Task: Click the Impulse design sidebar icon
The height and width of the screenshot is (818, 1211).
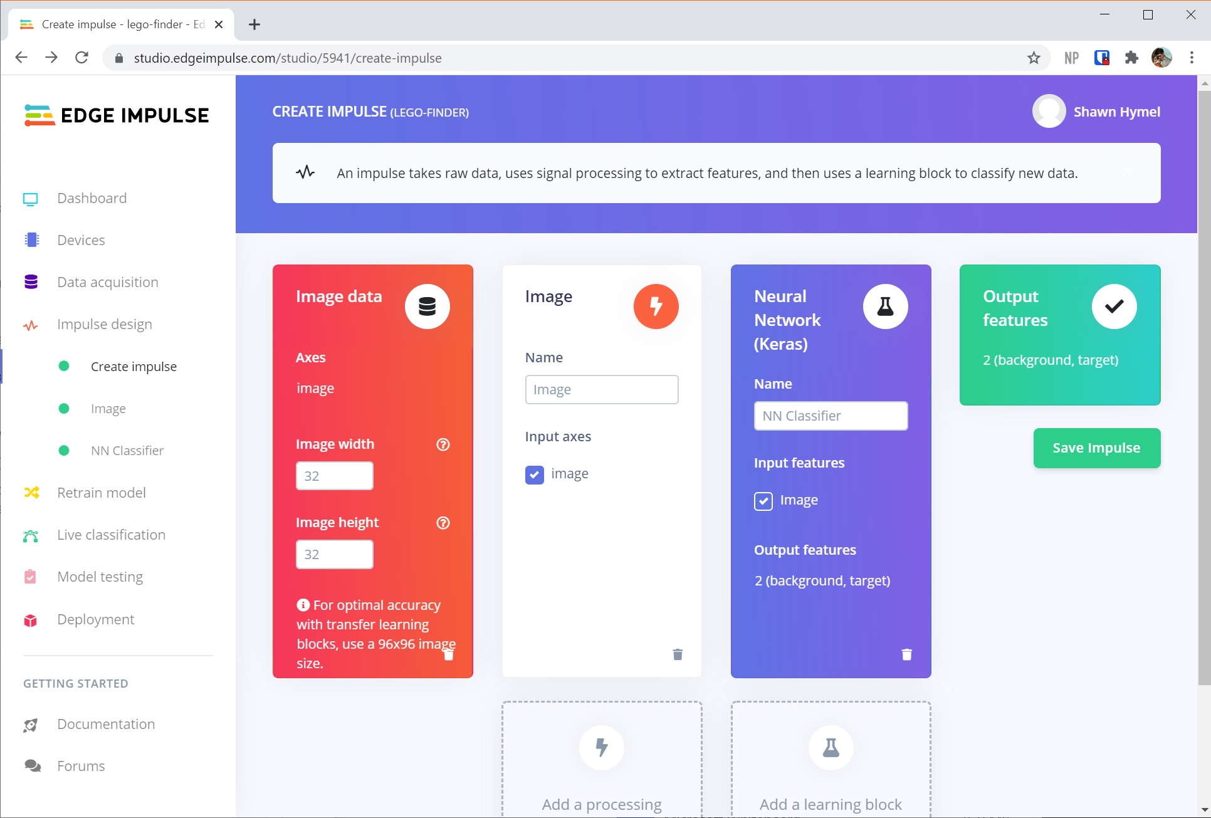Action: (x=31, y=324)
